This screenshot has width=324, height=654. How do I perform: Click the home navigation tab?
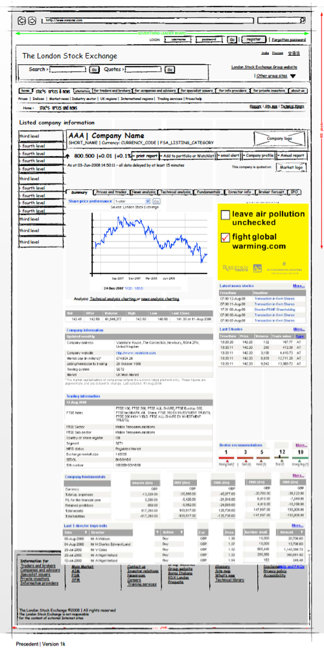pos(25,91)
